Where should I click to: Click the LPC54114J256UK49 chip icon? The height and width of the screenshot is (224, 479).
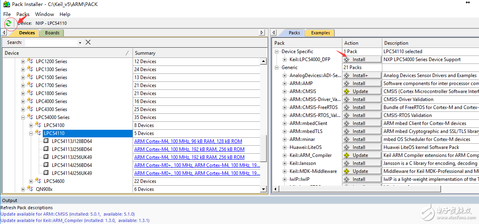coord(46,173)
